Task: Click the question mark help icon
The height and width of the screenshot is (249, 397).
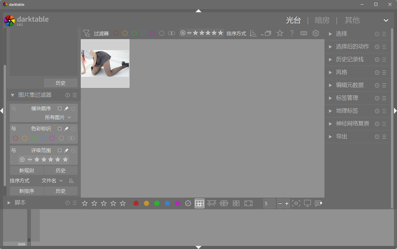Action: pos(292,33)
